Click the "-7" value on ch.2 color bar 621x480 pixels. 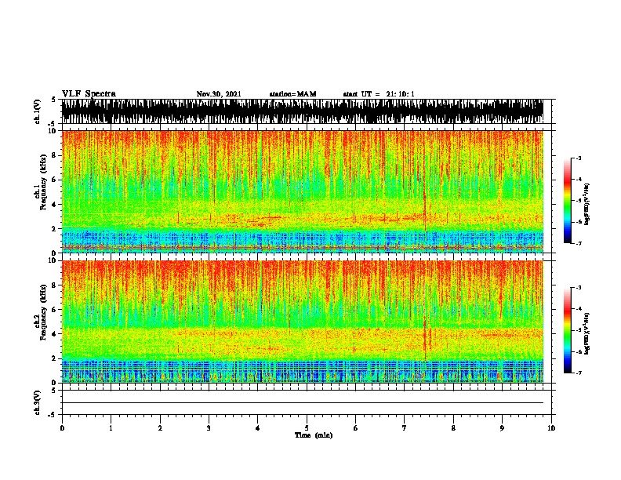[579, 373]
